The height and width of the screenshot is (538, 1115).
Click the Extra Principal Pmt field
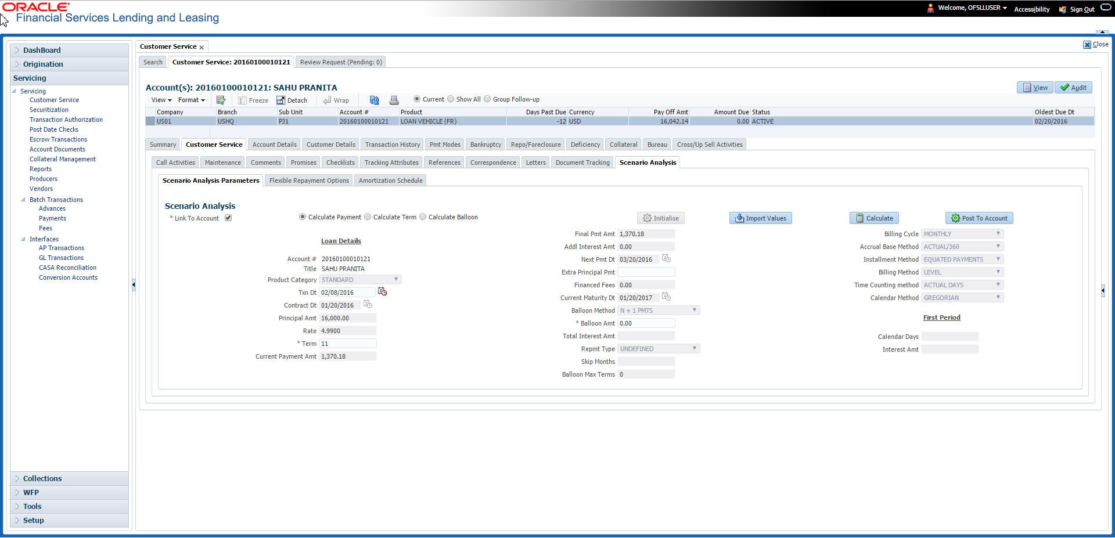pos(646,272)
